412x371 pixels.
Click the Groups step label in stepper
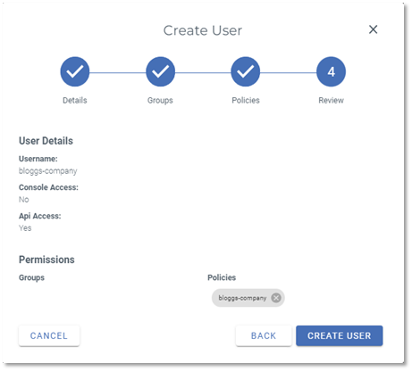tap(160, 101)
